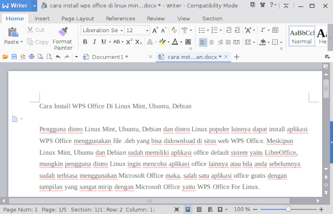333x214 pixels.
Task: Open the Page Layout tab
Action: [x=78, y=19]
